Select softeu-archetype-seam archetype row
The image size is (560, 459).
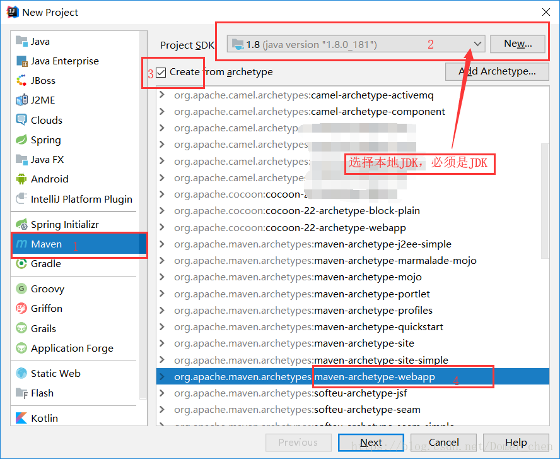tap(353, 410)
